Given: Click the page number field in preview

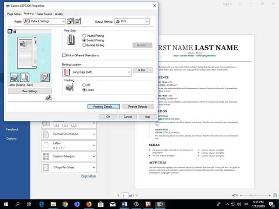Looking at the screenshot, I should pyautogui.click(x=125, y=196).
